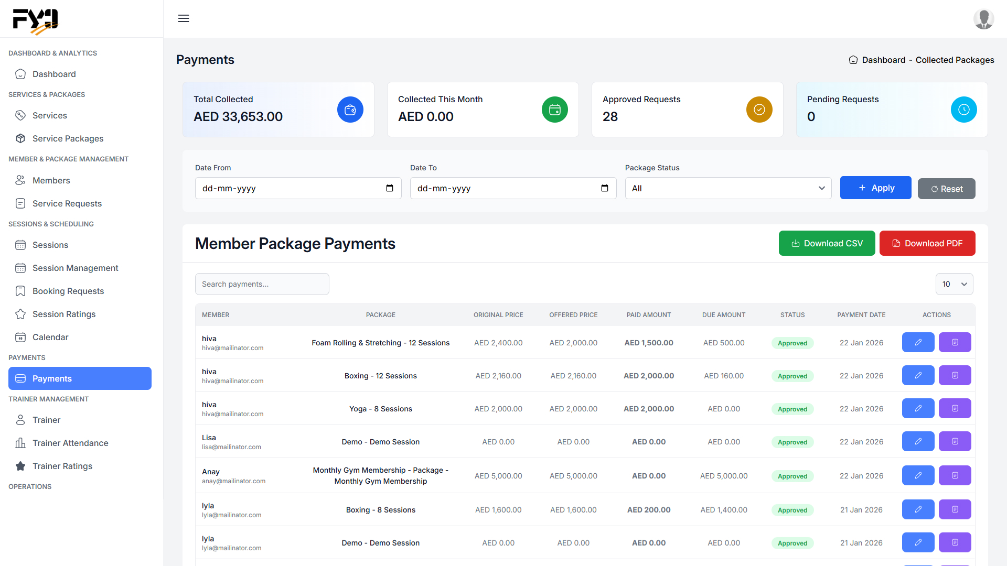Open Trainer Attendance via its chart icon
This screenshot has width=1007, height=566.
(20, 443)
